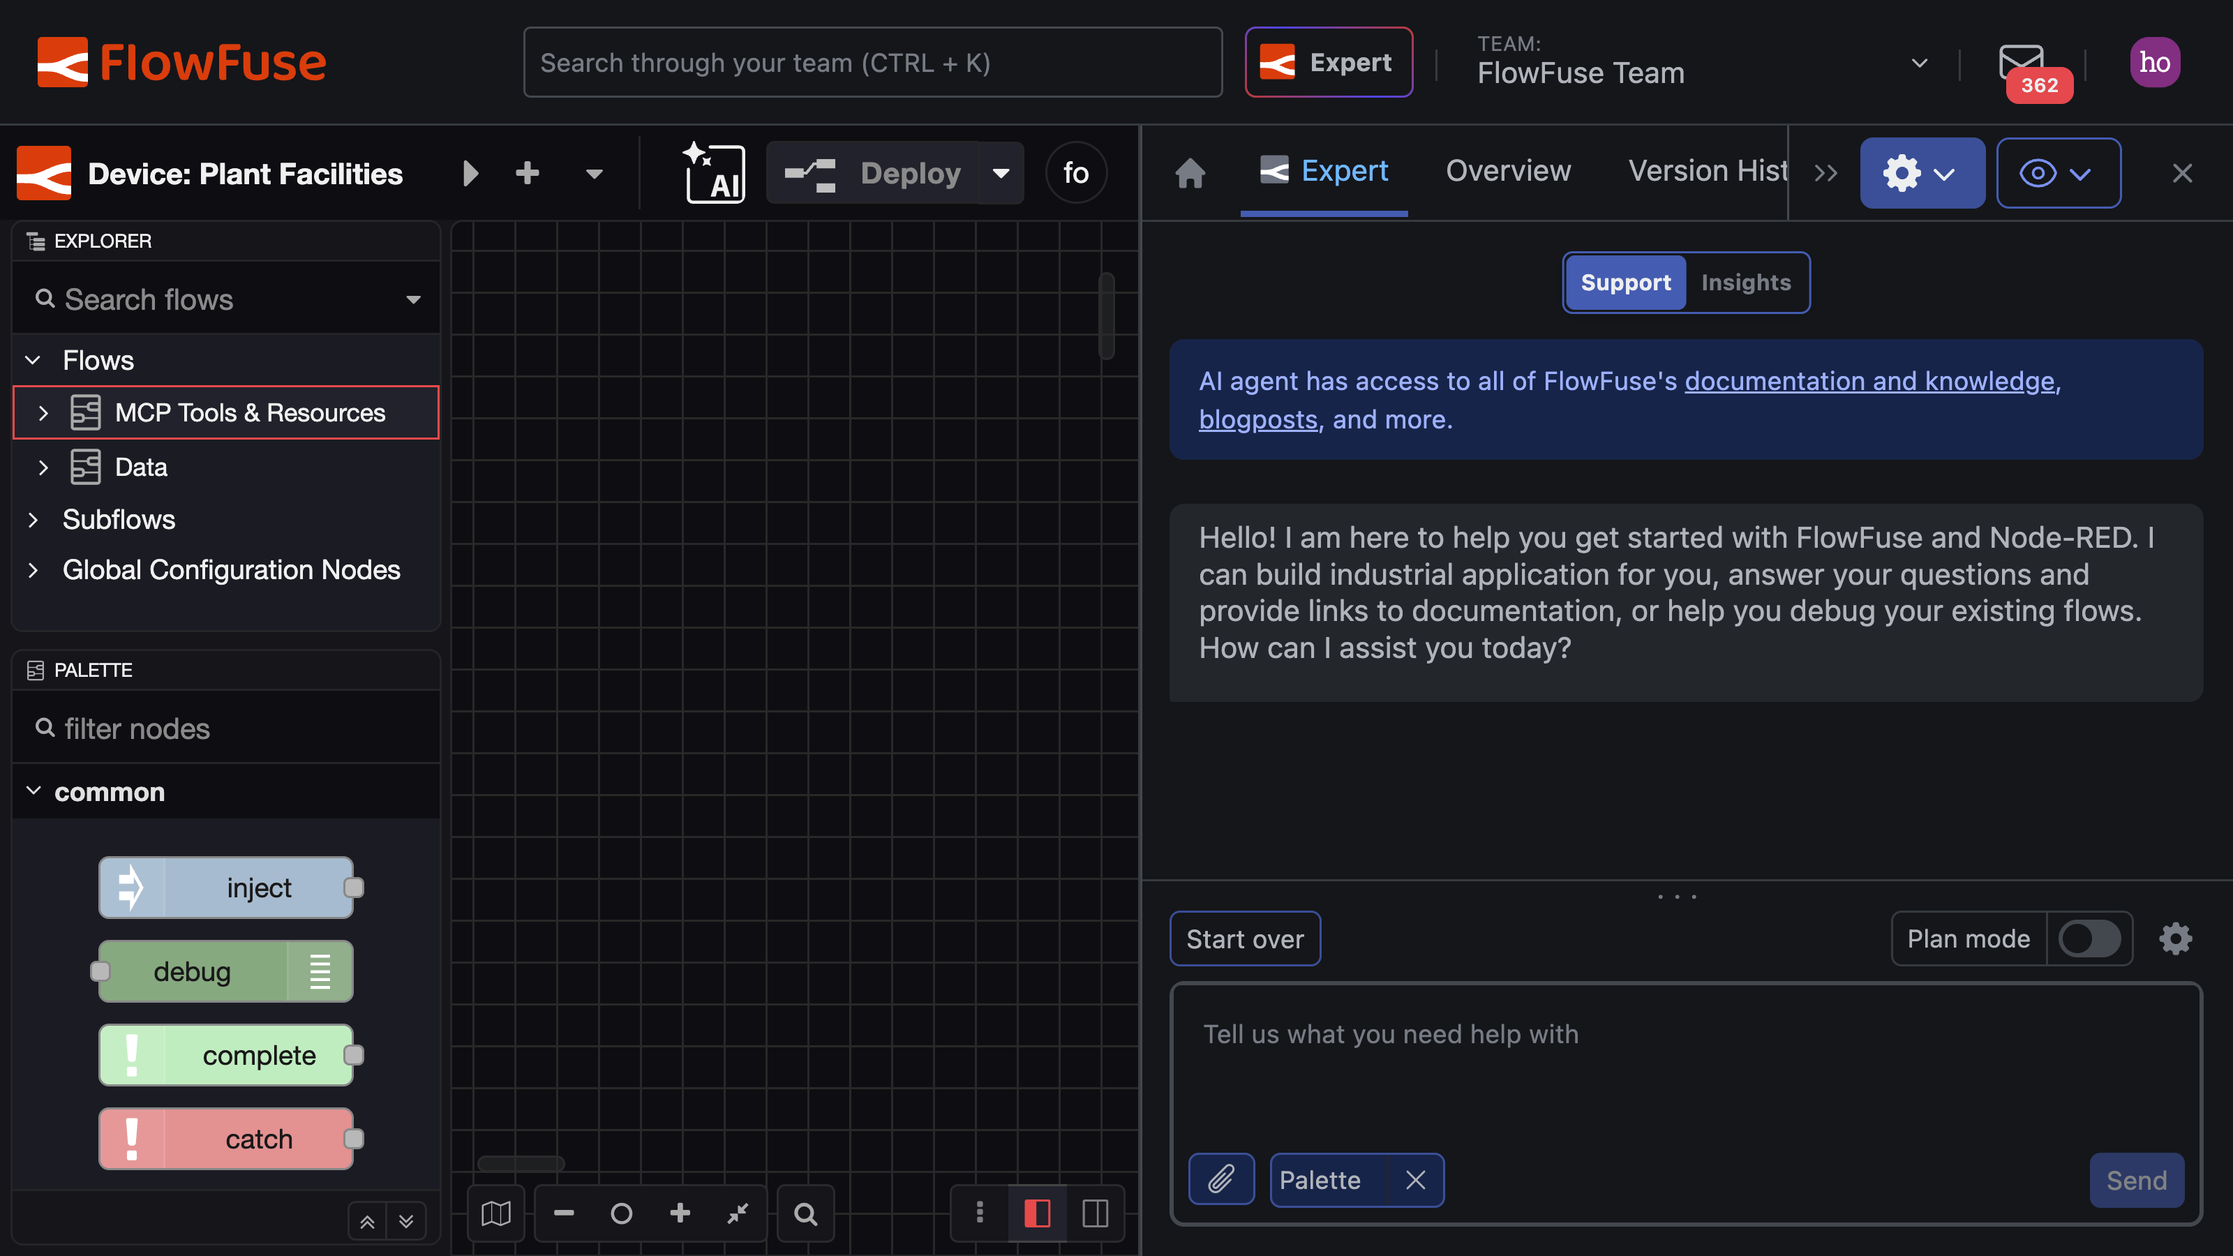The height and width of the screenshot is (1256, 2233).
Task: Open Search flows filter dropdown
Action: click(x=414, y=300)
